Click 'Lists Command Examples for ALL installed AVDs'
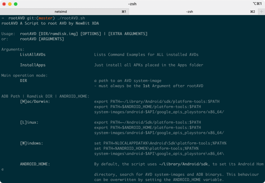 pos(146,55)
